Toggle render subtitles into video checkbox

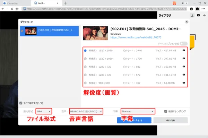click(166, 111)
